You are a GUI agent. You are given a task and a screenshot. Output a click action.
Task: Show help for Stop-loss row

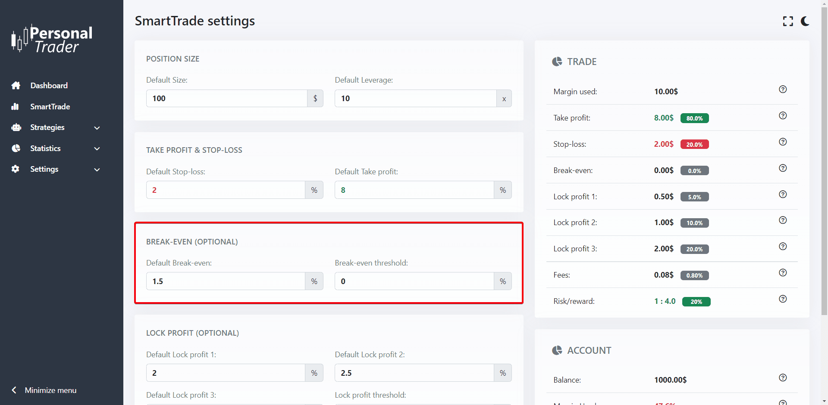783,142
